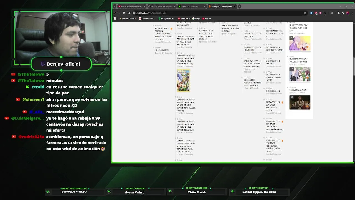Click the Li'l Miss Vampire episode 9 thumbnail
This screenshot has width=355, height=200.
tap(300, 43)
